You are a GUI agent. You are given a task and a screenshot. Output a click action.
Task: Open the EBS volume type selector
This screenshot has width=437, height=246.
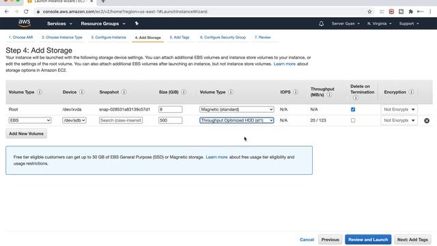30,120
